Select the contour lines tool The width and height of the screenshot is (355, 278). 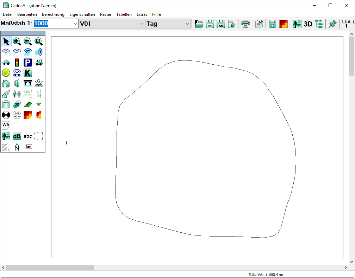[28, 94]
